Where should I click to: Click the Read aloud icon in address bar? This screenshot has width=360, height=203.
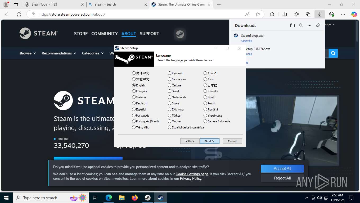[247, 14]
